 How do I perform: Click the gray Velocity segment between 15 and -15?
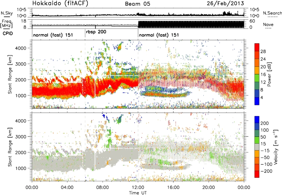coord(257,147)
